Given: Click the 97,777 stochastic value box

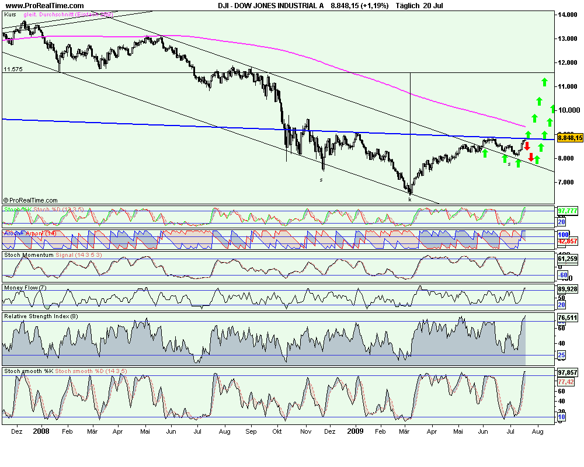Looking at the screenshot, I should pos(568,211).
